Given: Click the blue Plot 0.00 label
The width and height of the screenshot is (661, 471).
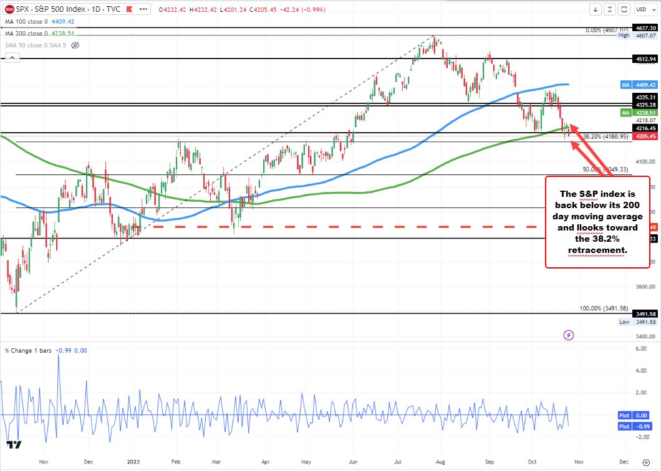Looking at the screenshot, I should [634, 415].
